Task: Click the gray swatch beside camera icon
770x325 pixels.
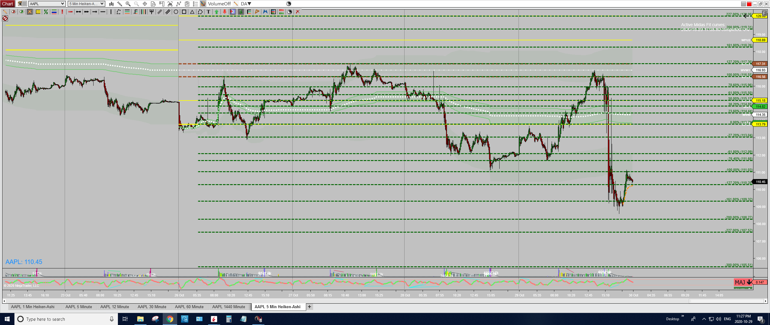Action: tap(25, 4)
